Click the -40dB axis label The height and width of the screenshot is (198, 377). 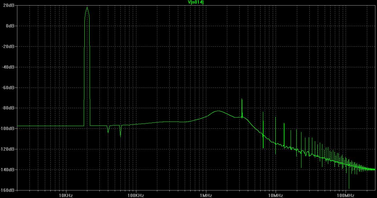pyautogui.click(x=8, y=67)
